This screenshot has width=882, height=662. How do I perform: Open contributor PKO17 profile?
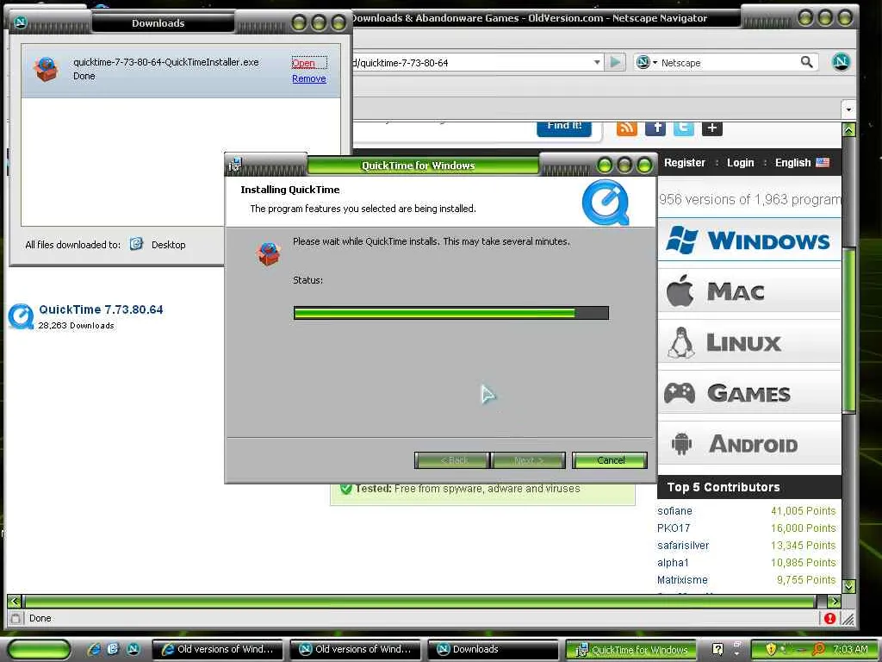point(674,528)
